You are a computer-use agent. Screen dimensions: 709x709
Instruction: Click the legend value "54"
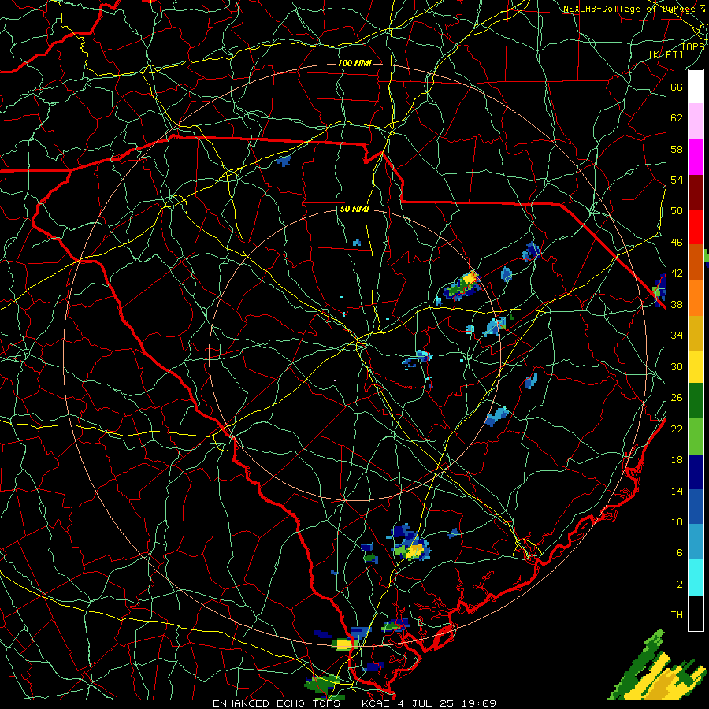click(677, 180)
